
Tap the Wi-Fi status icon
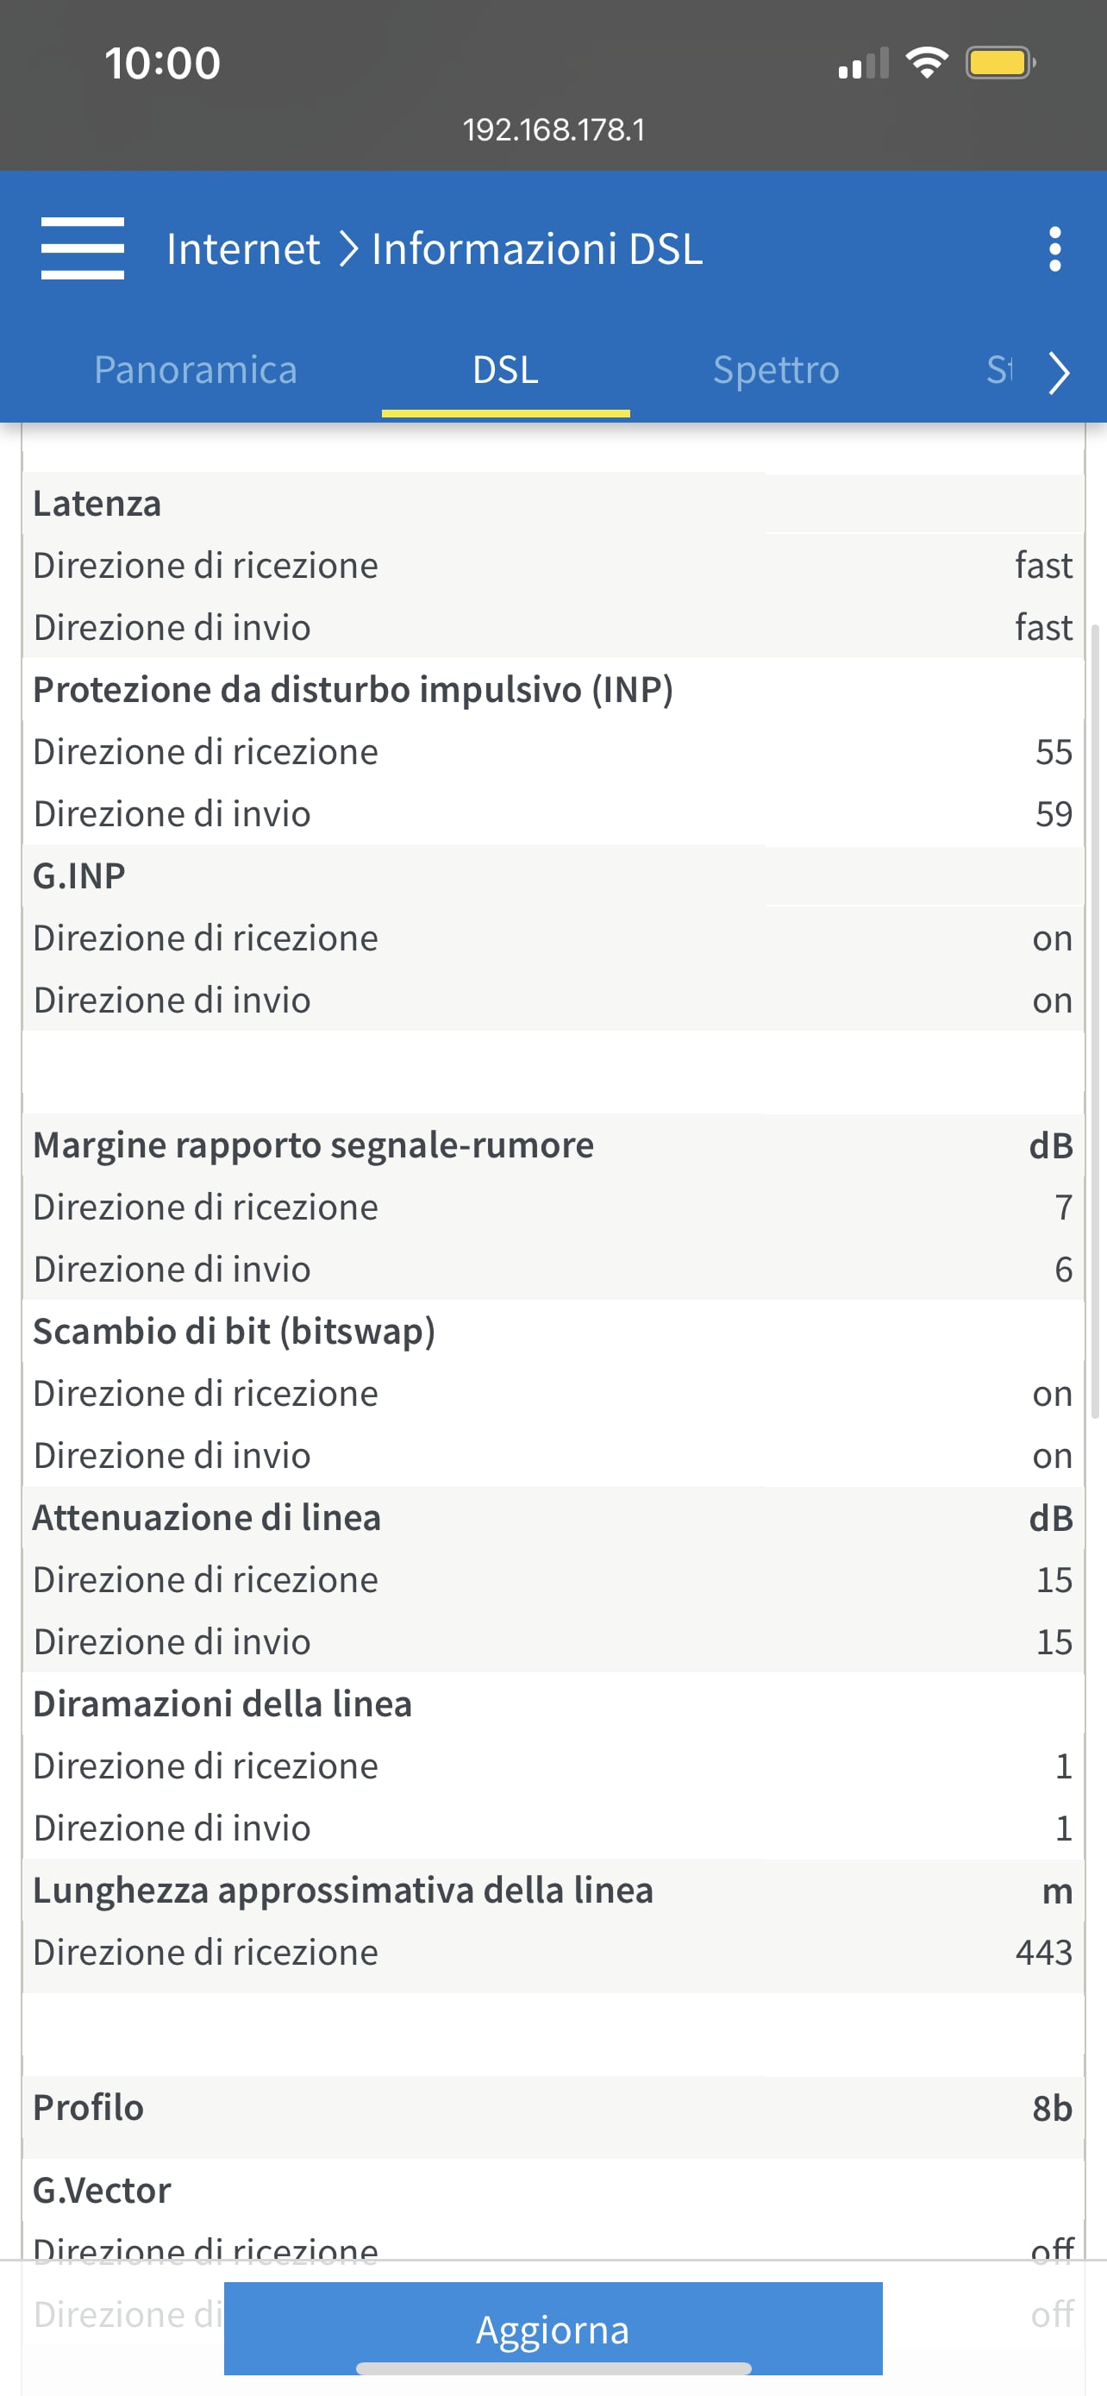926,63
